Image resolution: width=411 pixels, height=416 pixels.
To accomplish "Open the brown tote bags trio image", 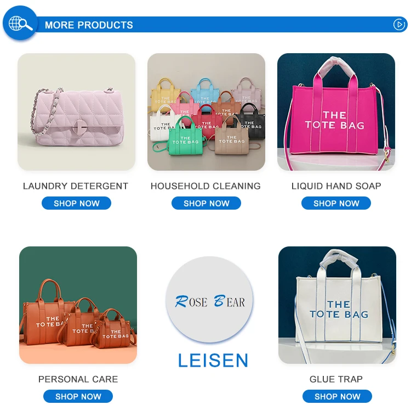I will click(78, 305).
